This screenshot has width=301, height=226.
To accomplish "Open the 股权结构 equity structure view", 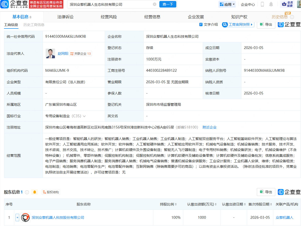I will point(51,192).
